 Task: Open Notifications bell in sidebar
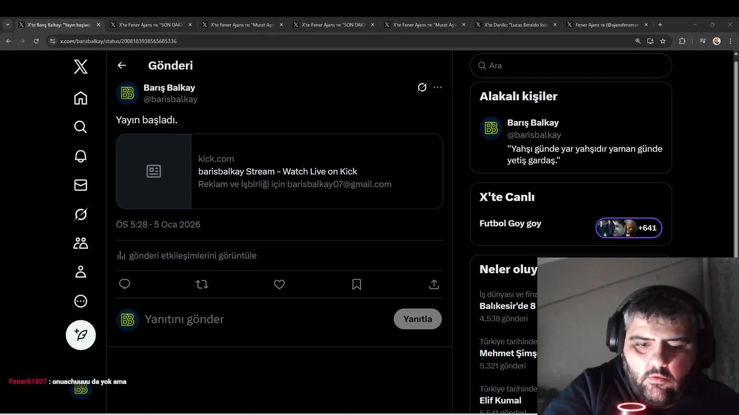tap(81, 156)
